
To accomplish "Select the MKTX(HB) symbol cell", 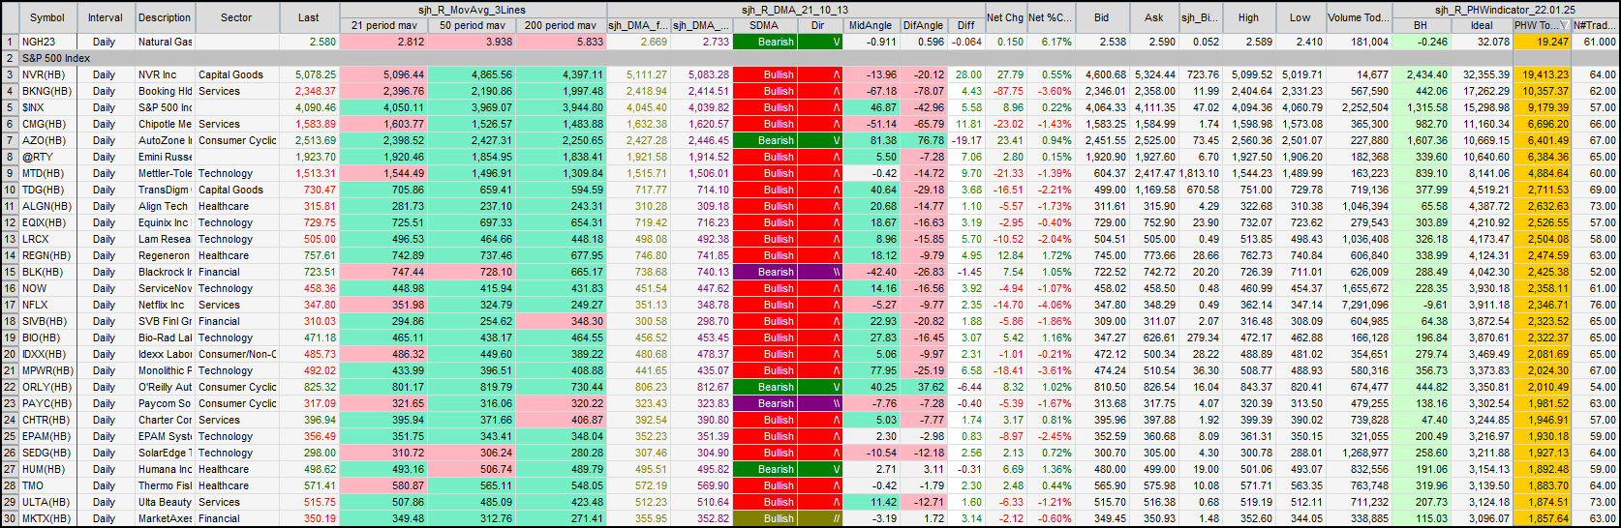I will click(47, 518).
